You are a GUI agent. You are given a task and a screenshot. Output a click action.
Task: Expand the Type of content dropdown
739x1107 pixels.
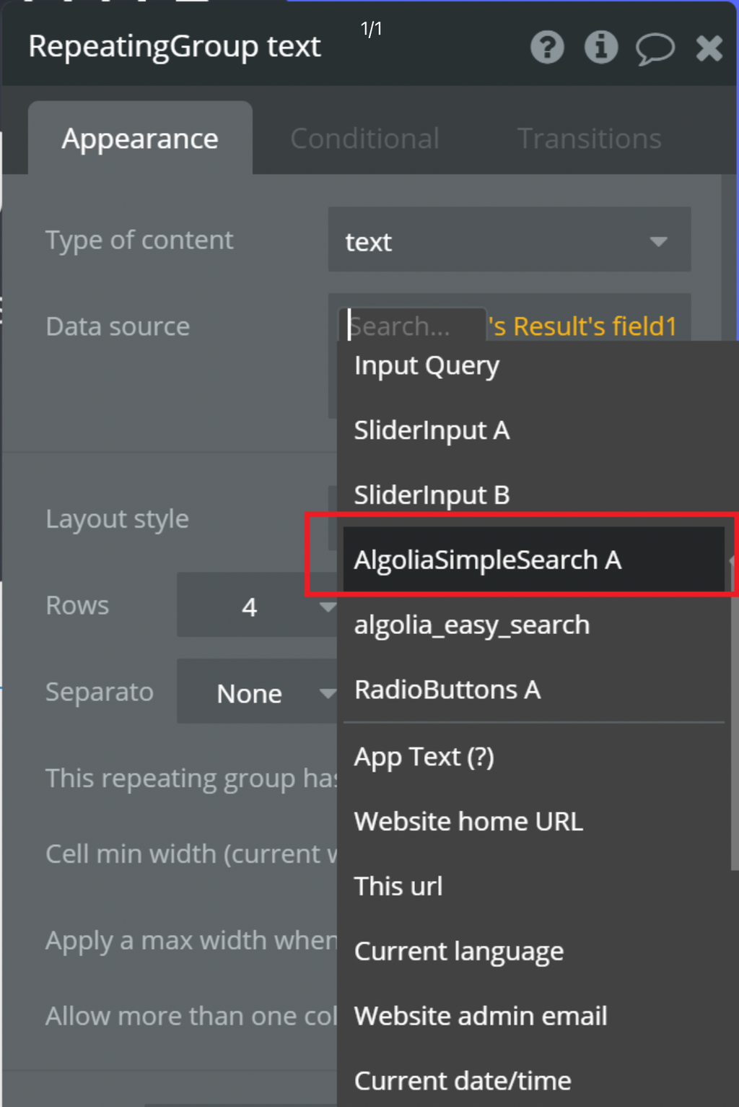pos(509,240)
